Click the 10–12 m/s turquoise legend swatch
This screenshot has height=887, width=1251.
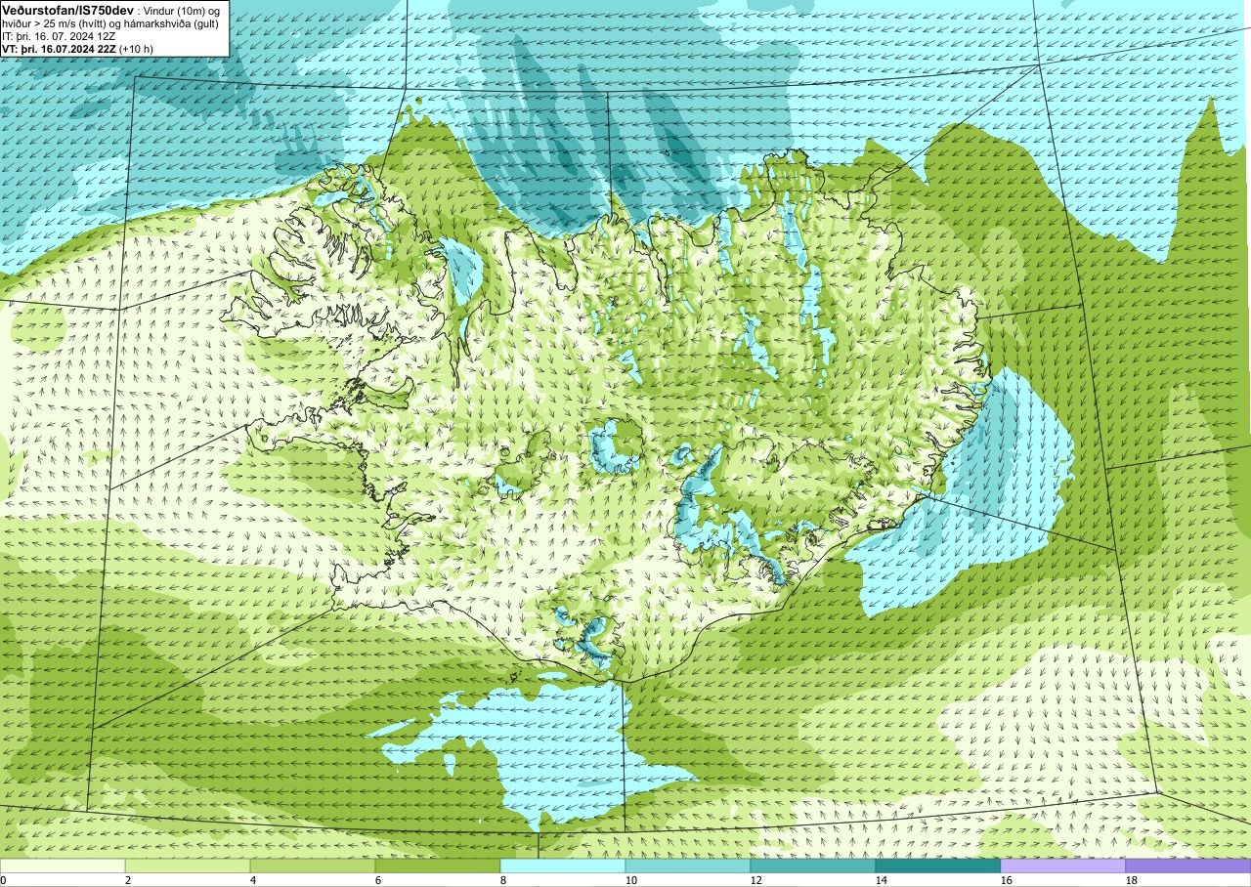point(688,866)
